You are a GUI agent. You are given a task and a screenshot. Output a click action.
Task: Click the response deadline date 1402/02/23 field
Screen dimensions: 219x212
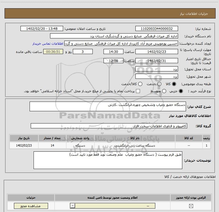156,52
